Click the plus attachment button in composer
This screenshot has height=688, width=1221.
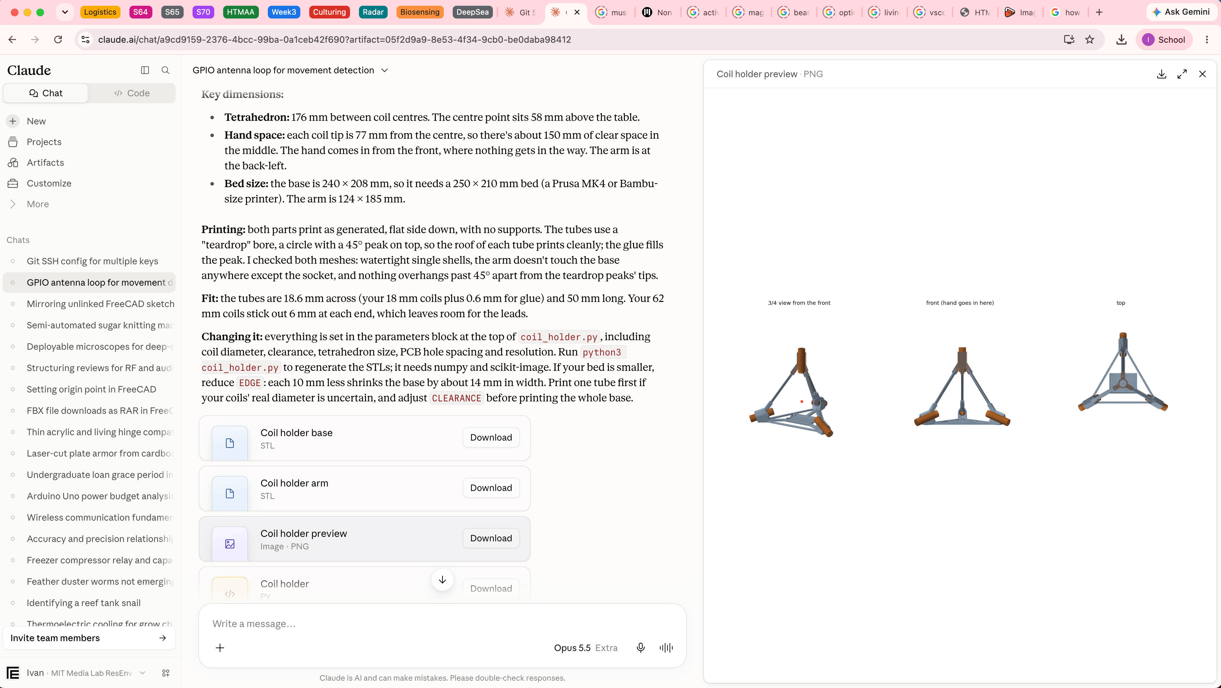click(220, 648)
